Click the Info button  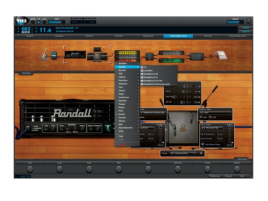click(242, 176)
